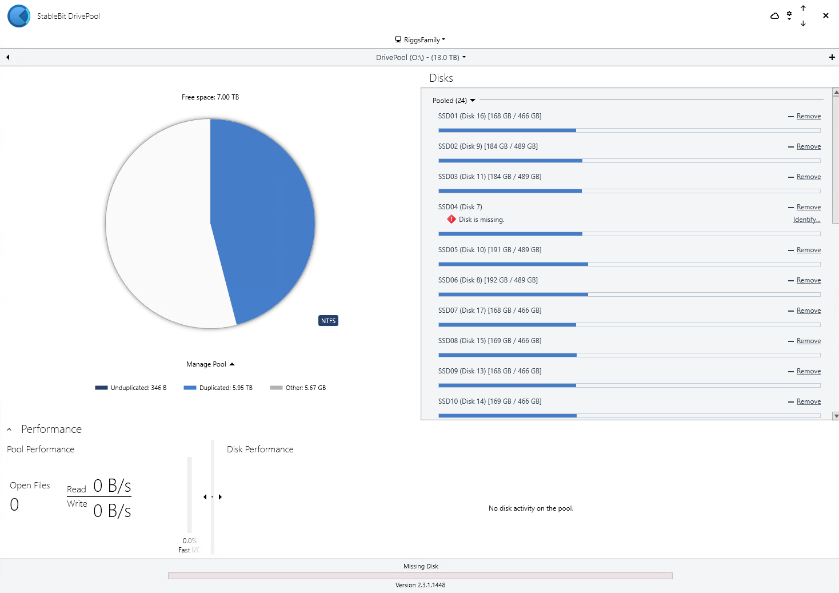839x593 pixels.
Task: Click the Disks heading
Action: 441,78
